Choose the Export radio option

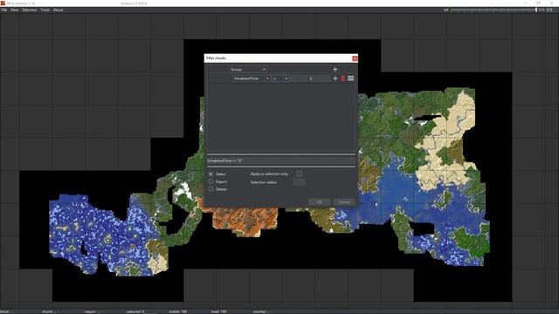point(210,181)
